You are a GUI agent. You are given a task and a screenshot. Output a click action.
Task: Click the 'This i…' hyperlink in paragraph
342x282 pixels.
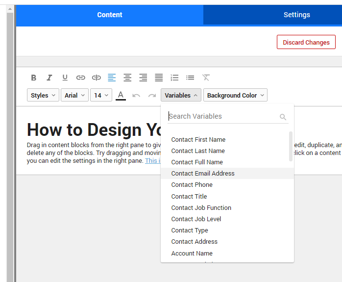[x=153, y=161]
